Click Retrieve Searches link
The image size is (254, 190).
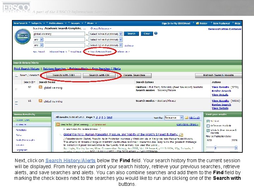point(54,69)
